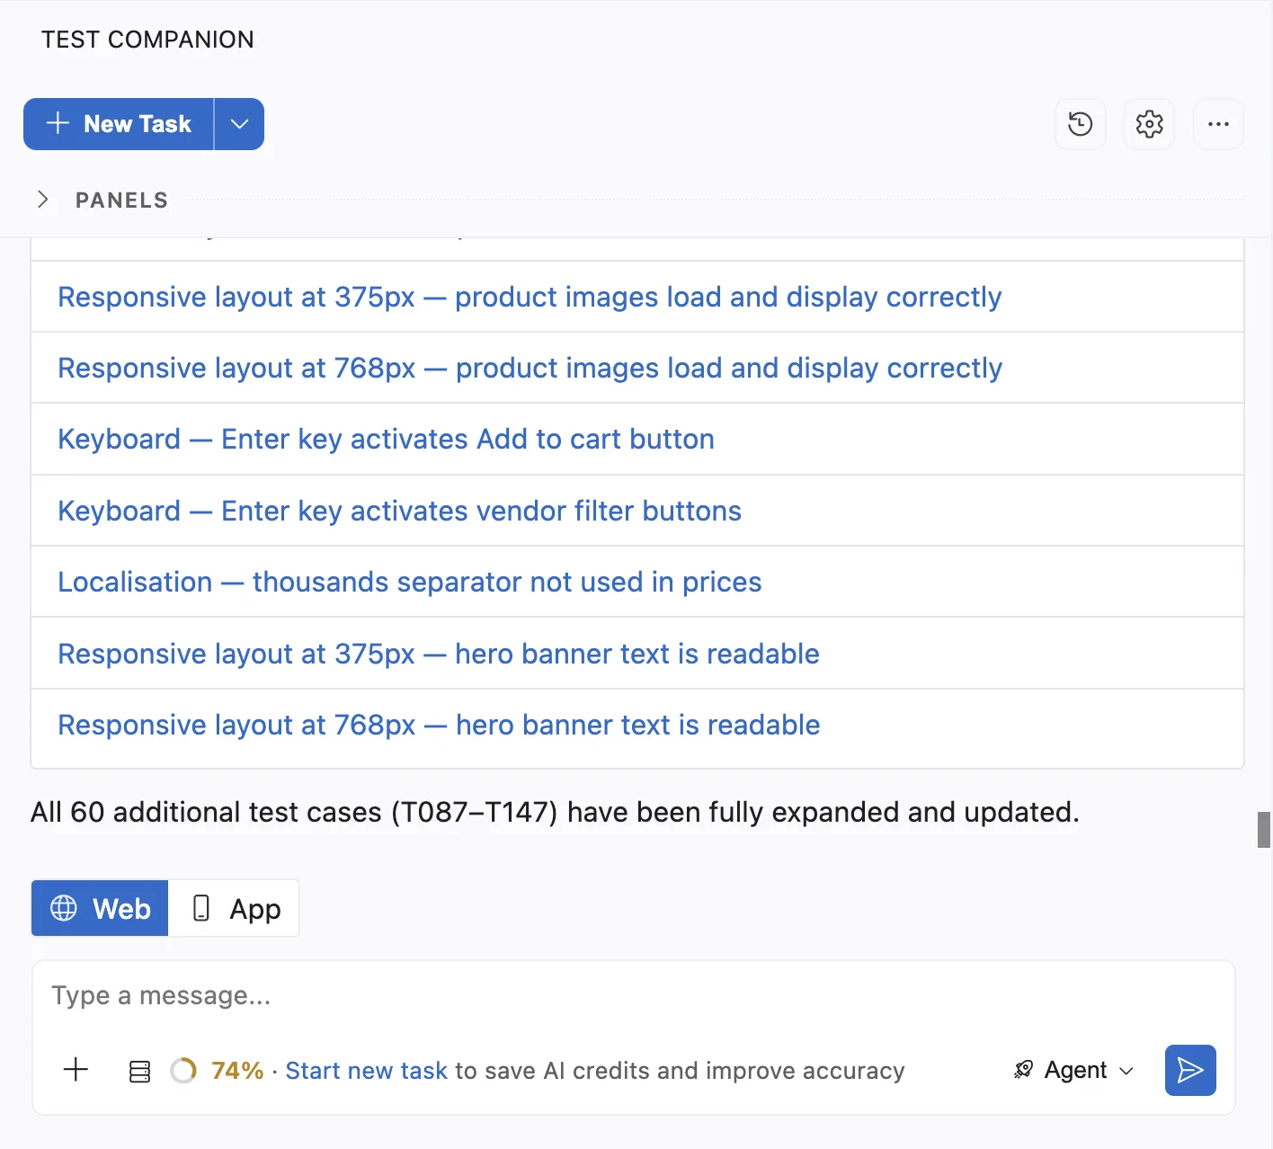Send message with paper plane button
This screenshot has height=1149, width=1273.
point(1190,1070)
